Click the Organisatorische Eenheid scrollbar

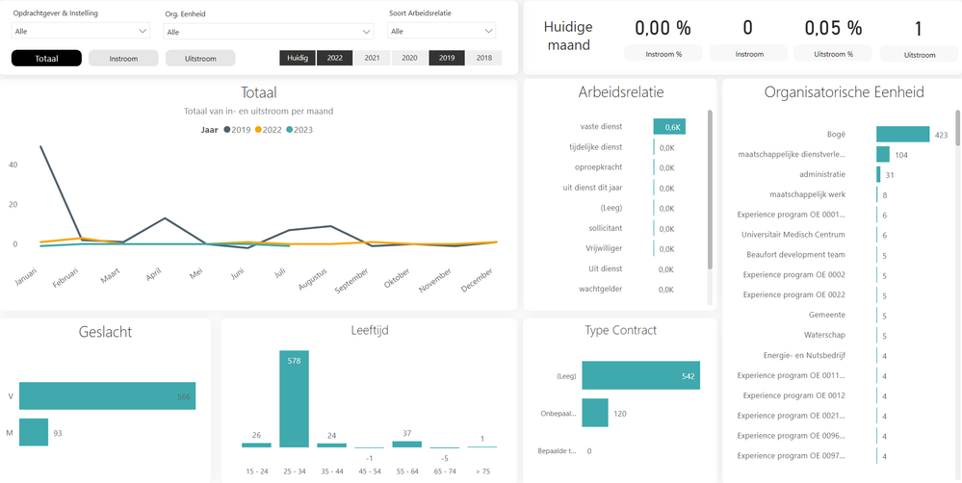pyautogui.click(x=956, y=130)
